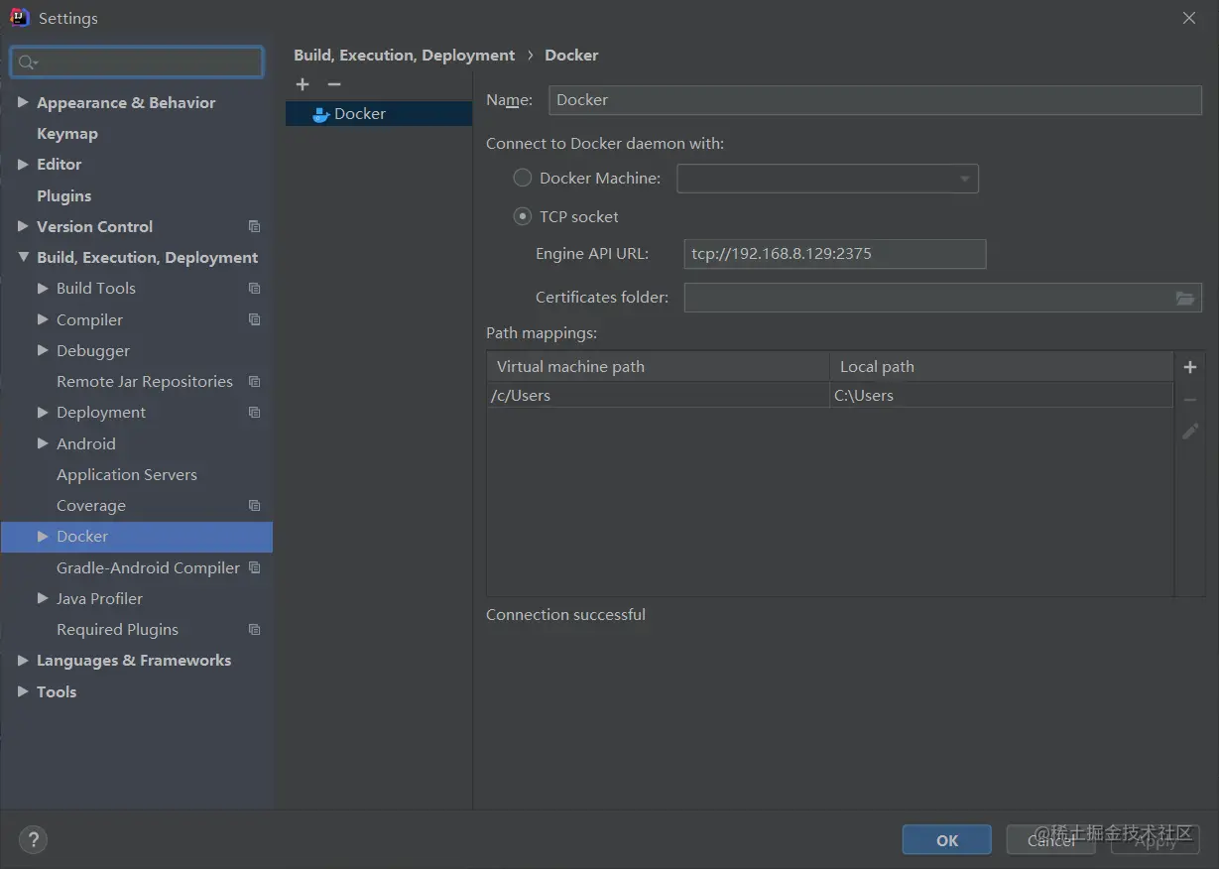This screenshot has width=1219, height=869.
Task: Click project-level icon beside Required Plugins
Action: click(255, 630)
